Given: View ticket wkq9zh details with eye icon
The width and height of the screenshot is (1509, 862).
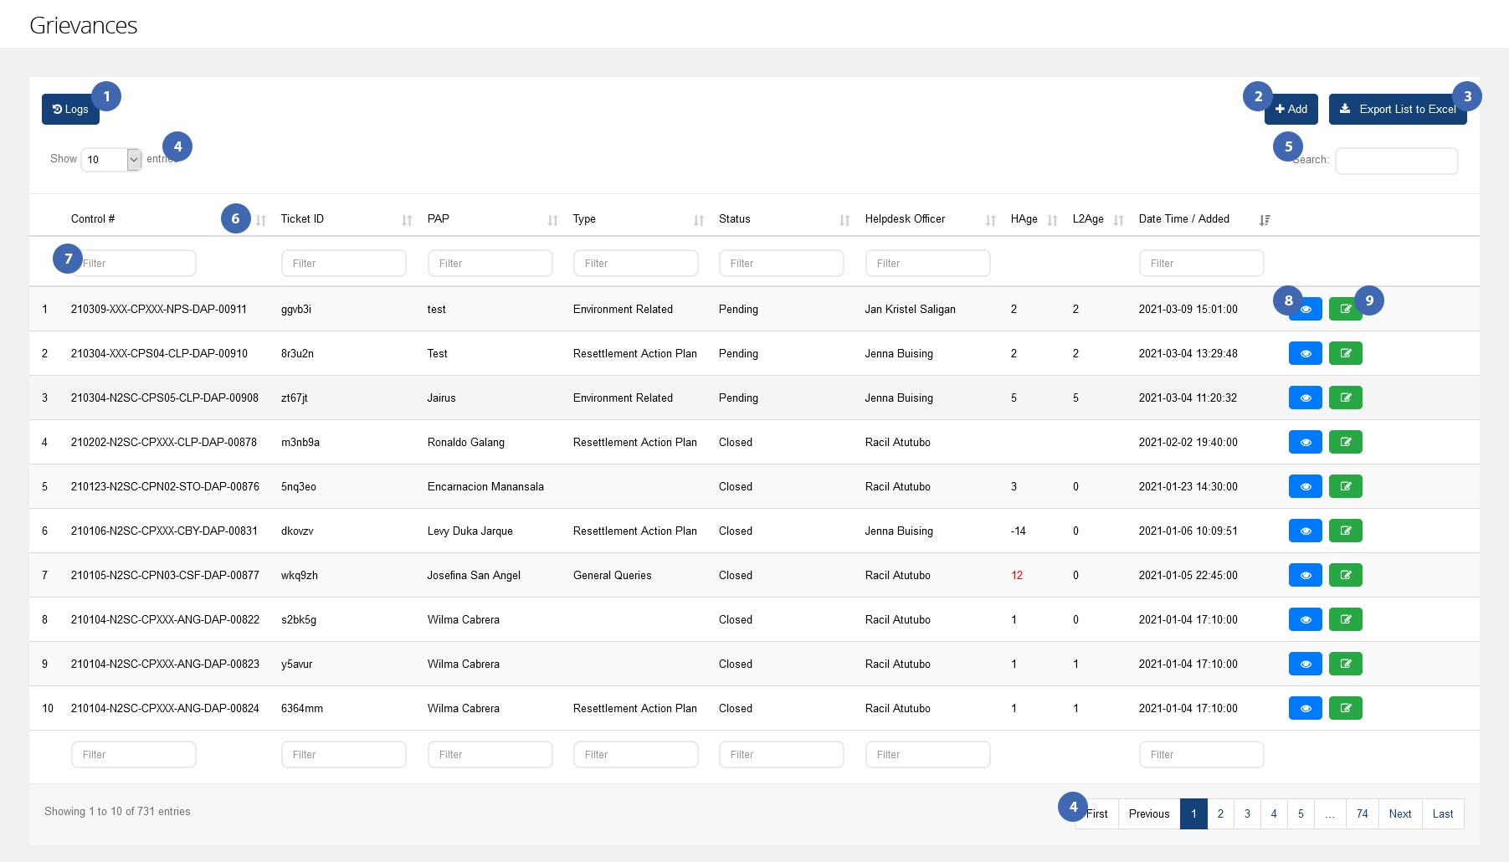Looking at the screenshot, I should click(x=1305, y=575).
